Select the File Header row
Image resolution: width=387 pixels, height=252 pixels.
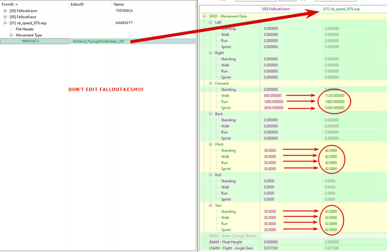[x=25, y=29]
